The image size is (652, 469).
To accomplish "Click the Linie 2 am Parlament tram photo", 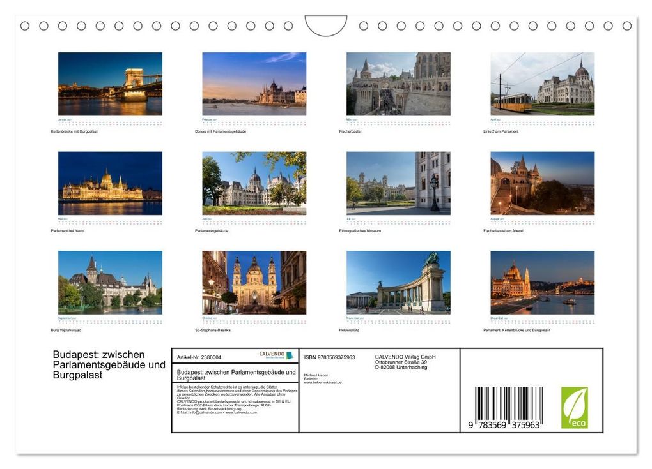I will [543, 84].
